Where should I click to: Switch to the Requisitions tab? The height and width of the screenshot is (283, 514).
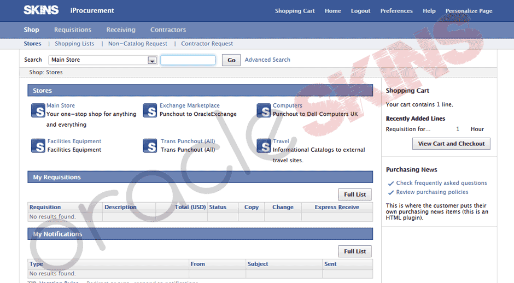[x=73, y=30]
